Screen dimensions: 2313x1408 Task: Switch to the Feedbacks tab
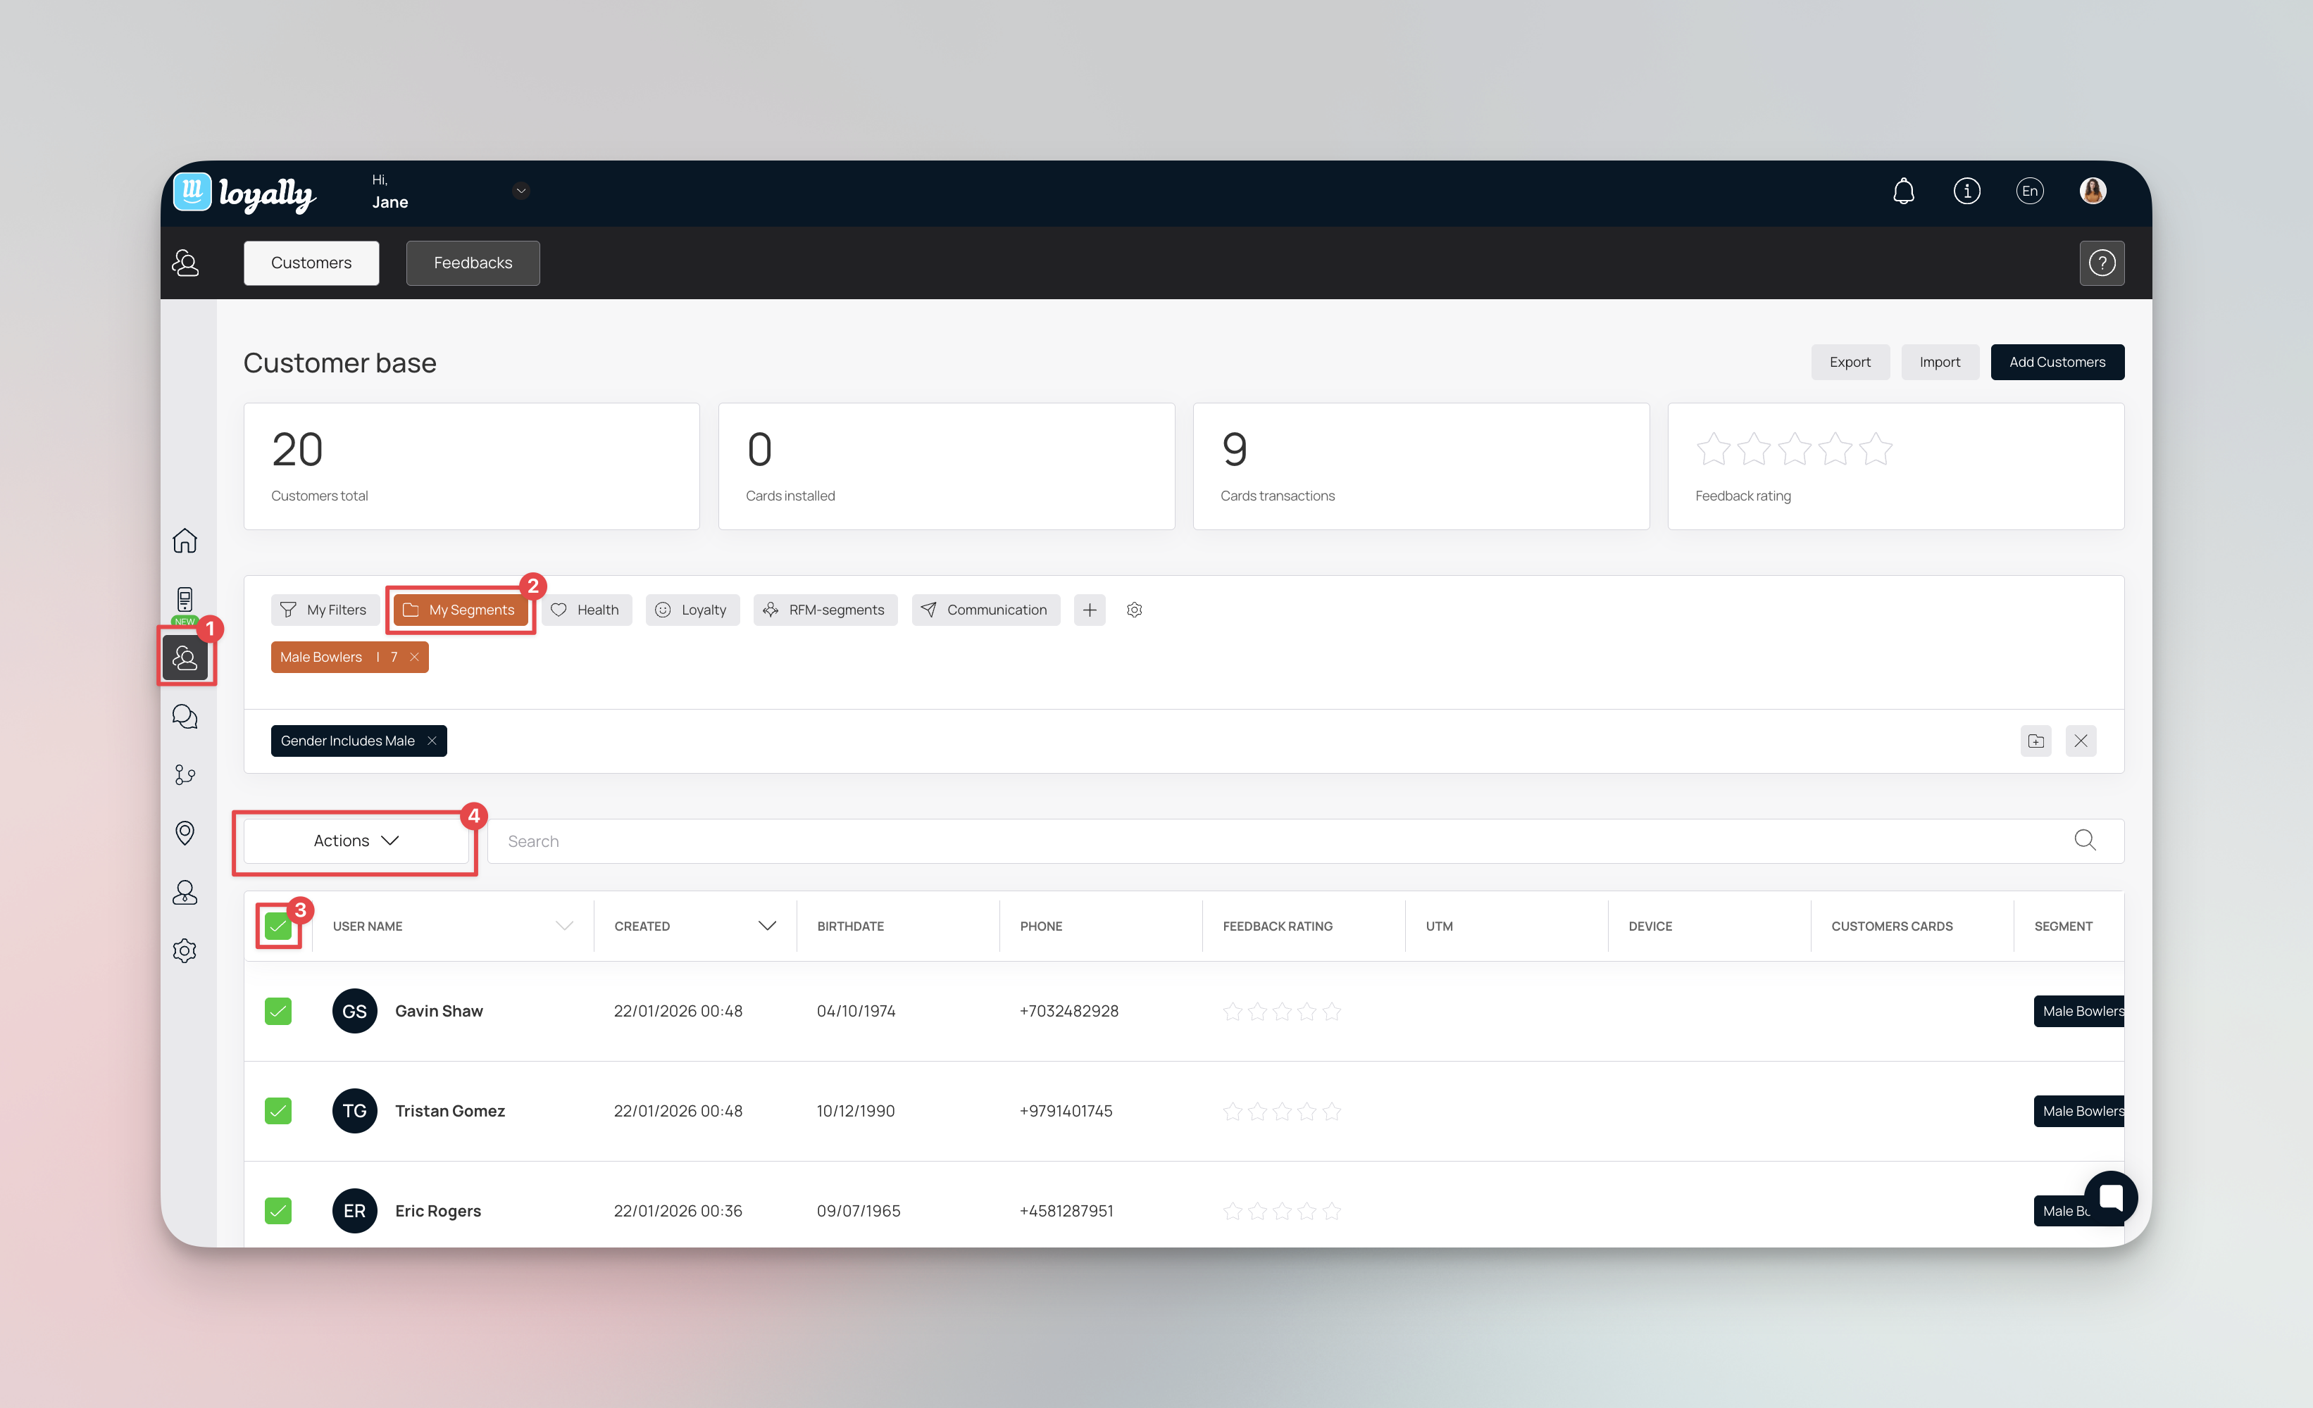pos(472,263)
